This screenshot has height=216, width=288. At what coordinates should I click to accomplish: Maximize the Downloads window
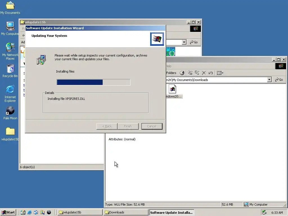tap(279, 60)
